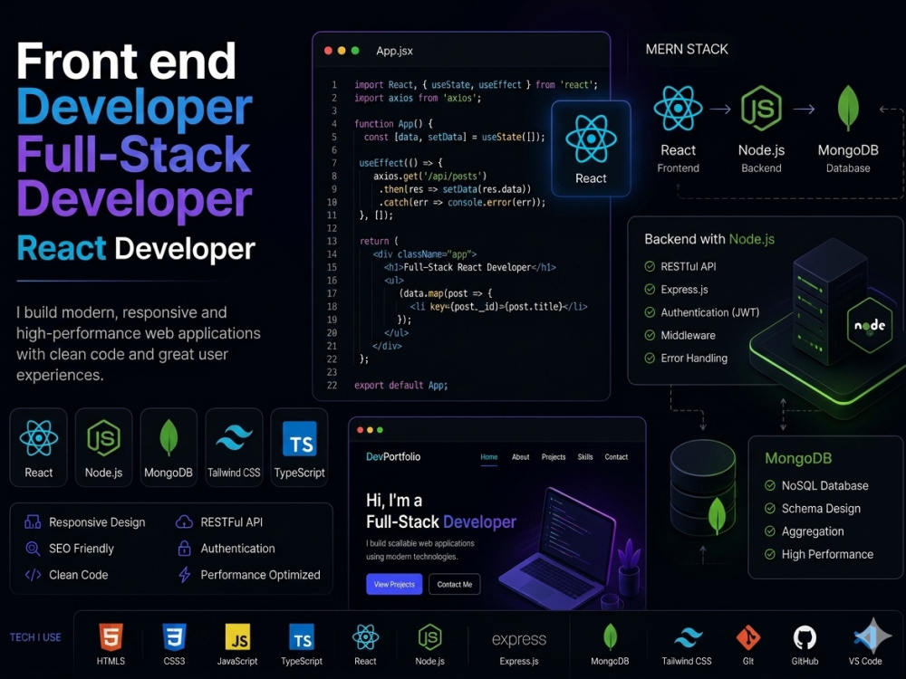Screen dimensions: 906x679
Task: Select the React Frontend icon in MERN Stack
Action: click(679, 108)
